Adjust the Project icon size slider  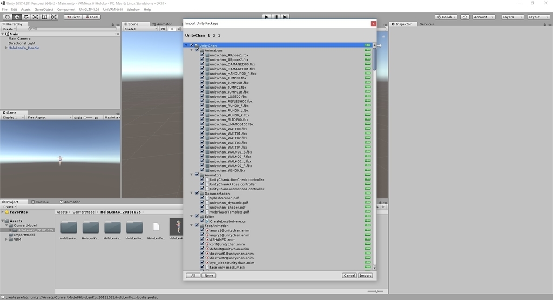click(x=375, y=291)
